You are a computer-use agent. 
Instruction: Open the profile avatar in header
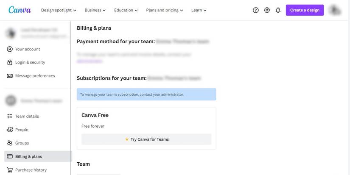[x=335, y=10]
